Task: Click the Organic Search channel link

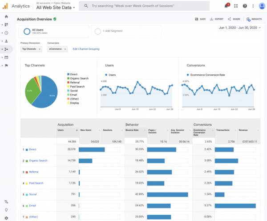Action: point(37,161)
